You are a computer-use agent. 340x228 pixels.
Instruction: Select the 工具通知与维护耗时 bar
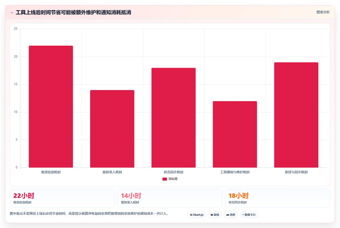(x=235, y=134)
